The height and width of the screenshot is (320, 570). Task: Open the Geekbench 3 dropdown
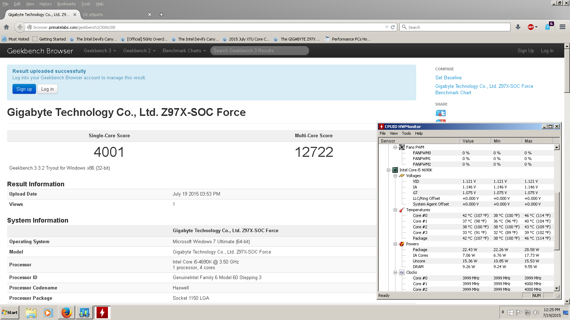click(100, 51)
